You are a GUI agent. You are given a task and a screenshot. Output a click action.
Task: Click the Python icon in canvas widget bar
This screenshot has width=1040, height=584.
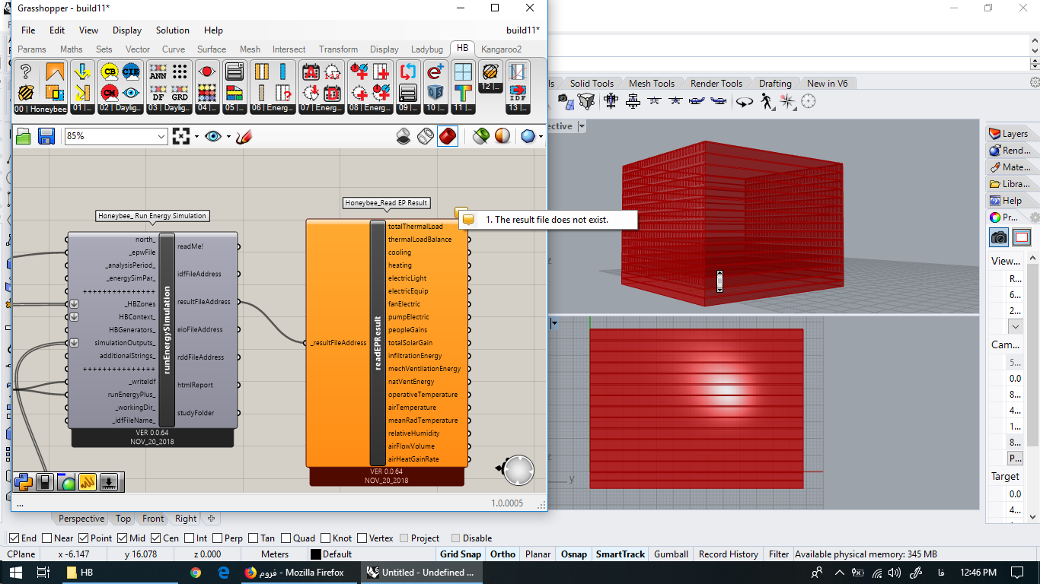pyautogui.click(x=24, y=482)
